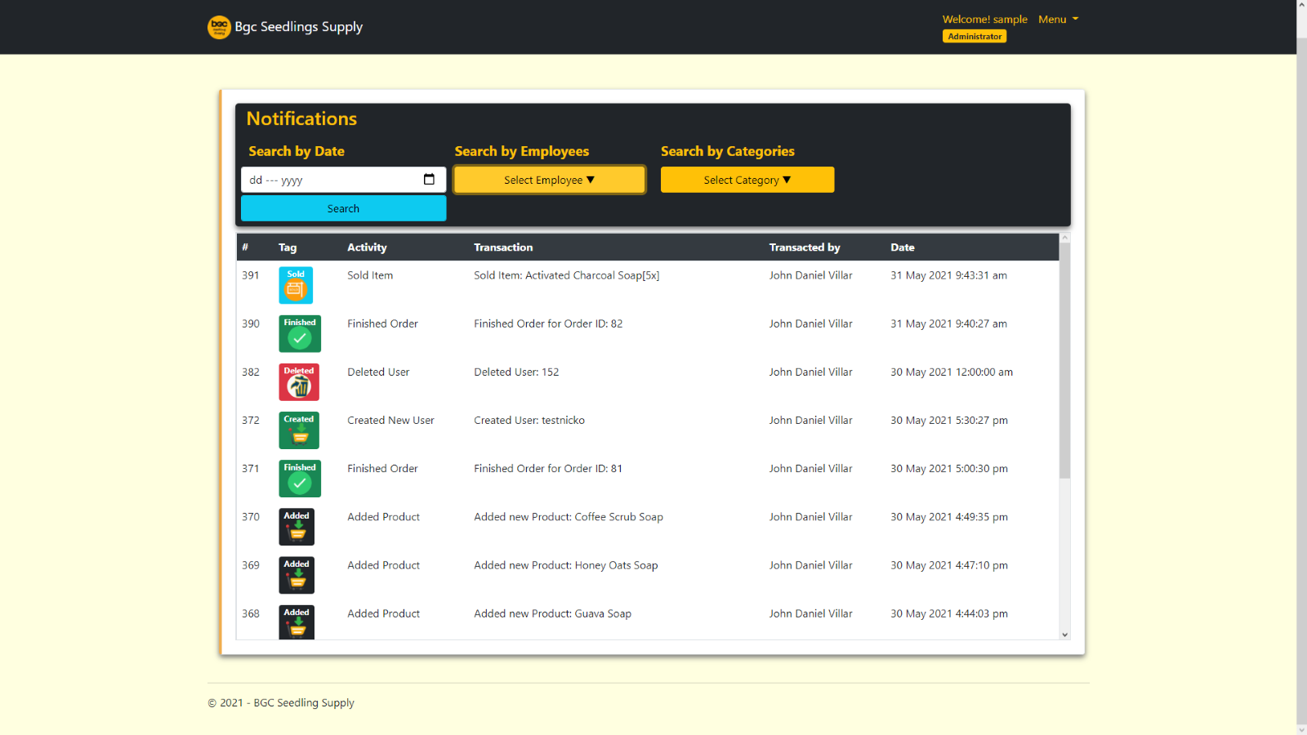Click row number 382

pyautogui.click(x=251, y=372)
